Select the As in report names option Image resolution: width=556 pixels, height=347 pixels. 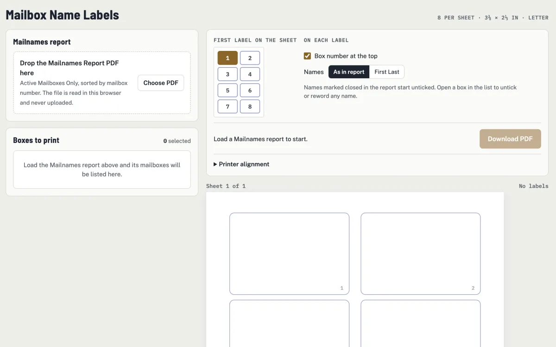349,72
